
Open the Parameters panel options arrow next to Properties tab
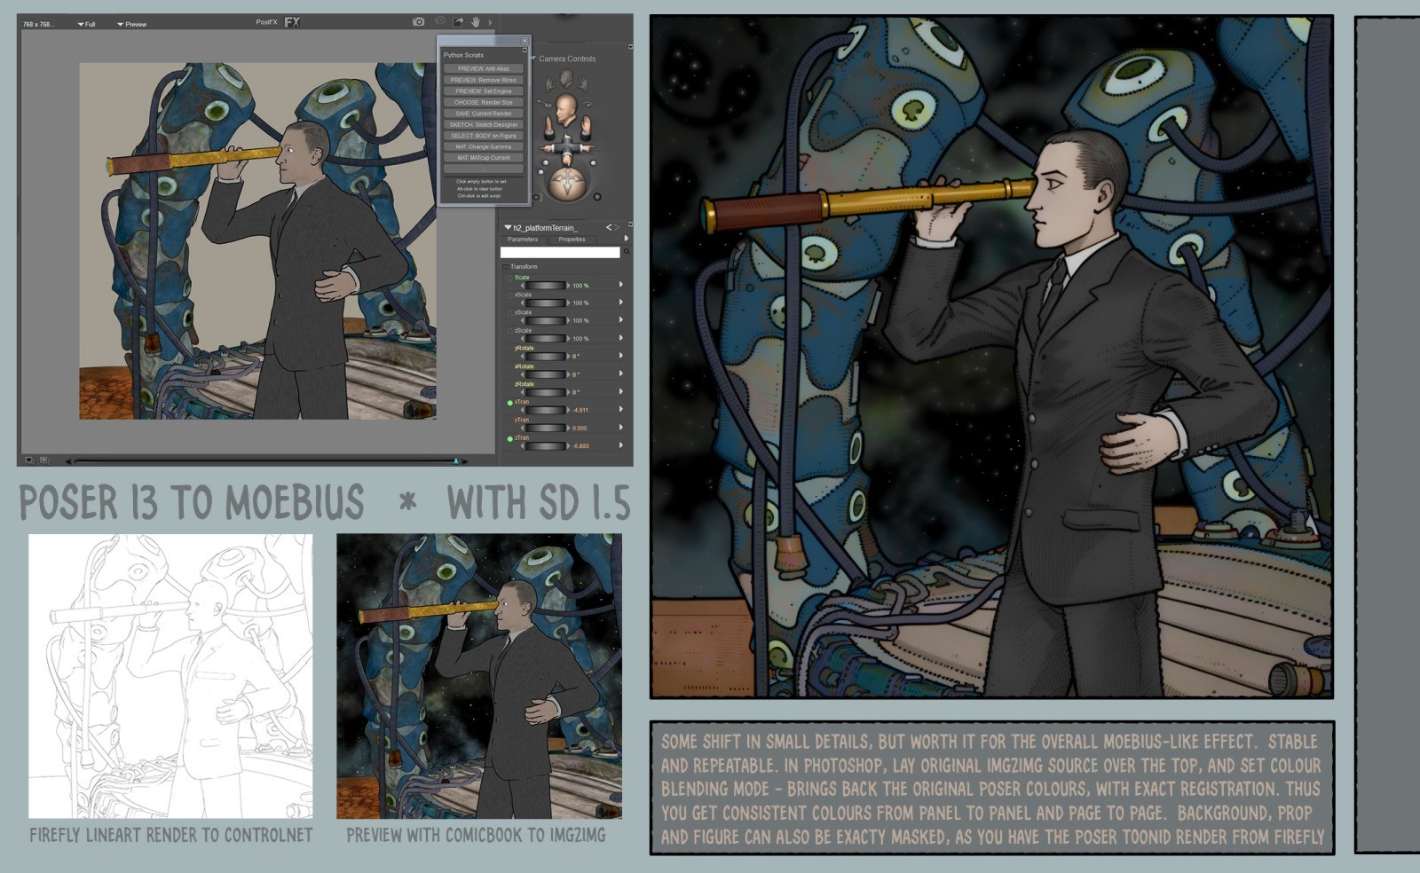[627, 238]
